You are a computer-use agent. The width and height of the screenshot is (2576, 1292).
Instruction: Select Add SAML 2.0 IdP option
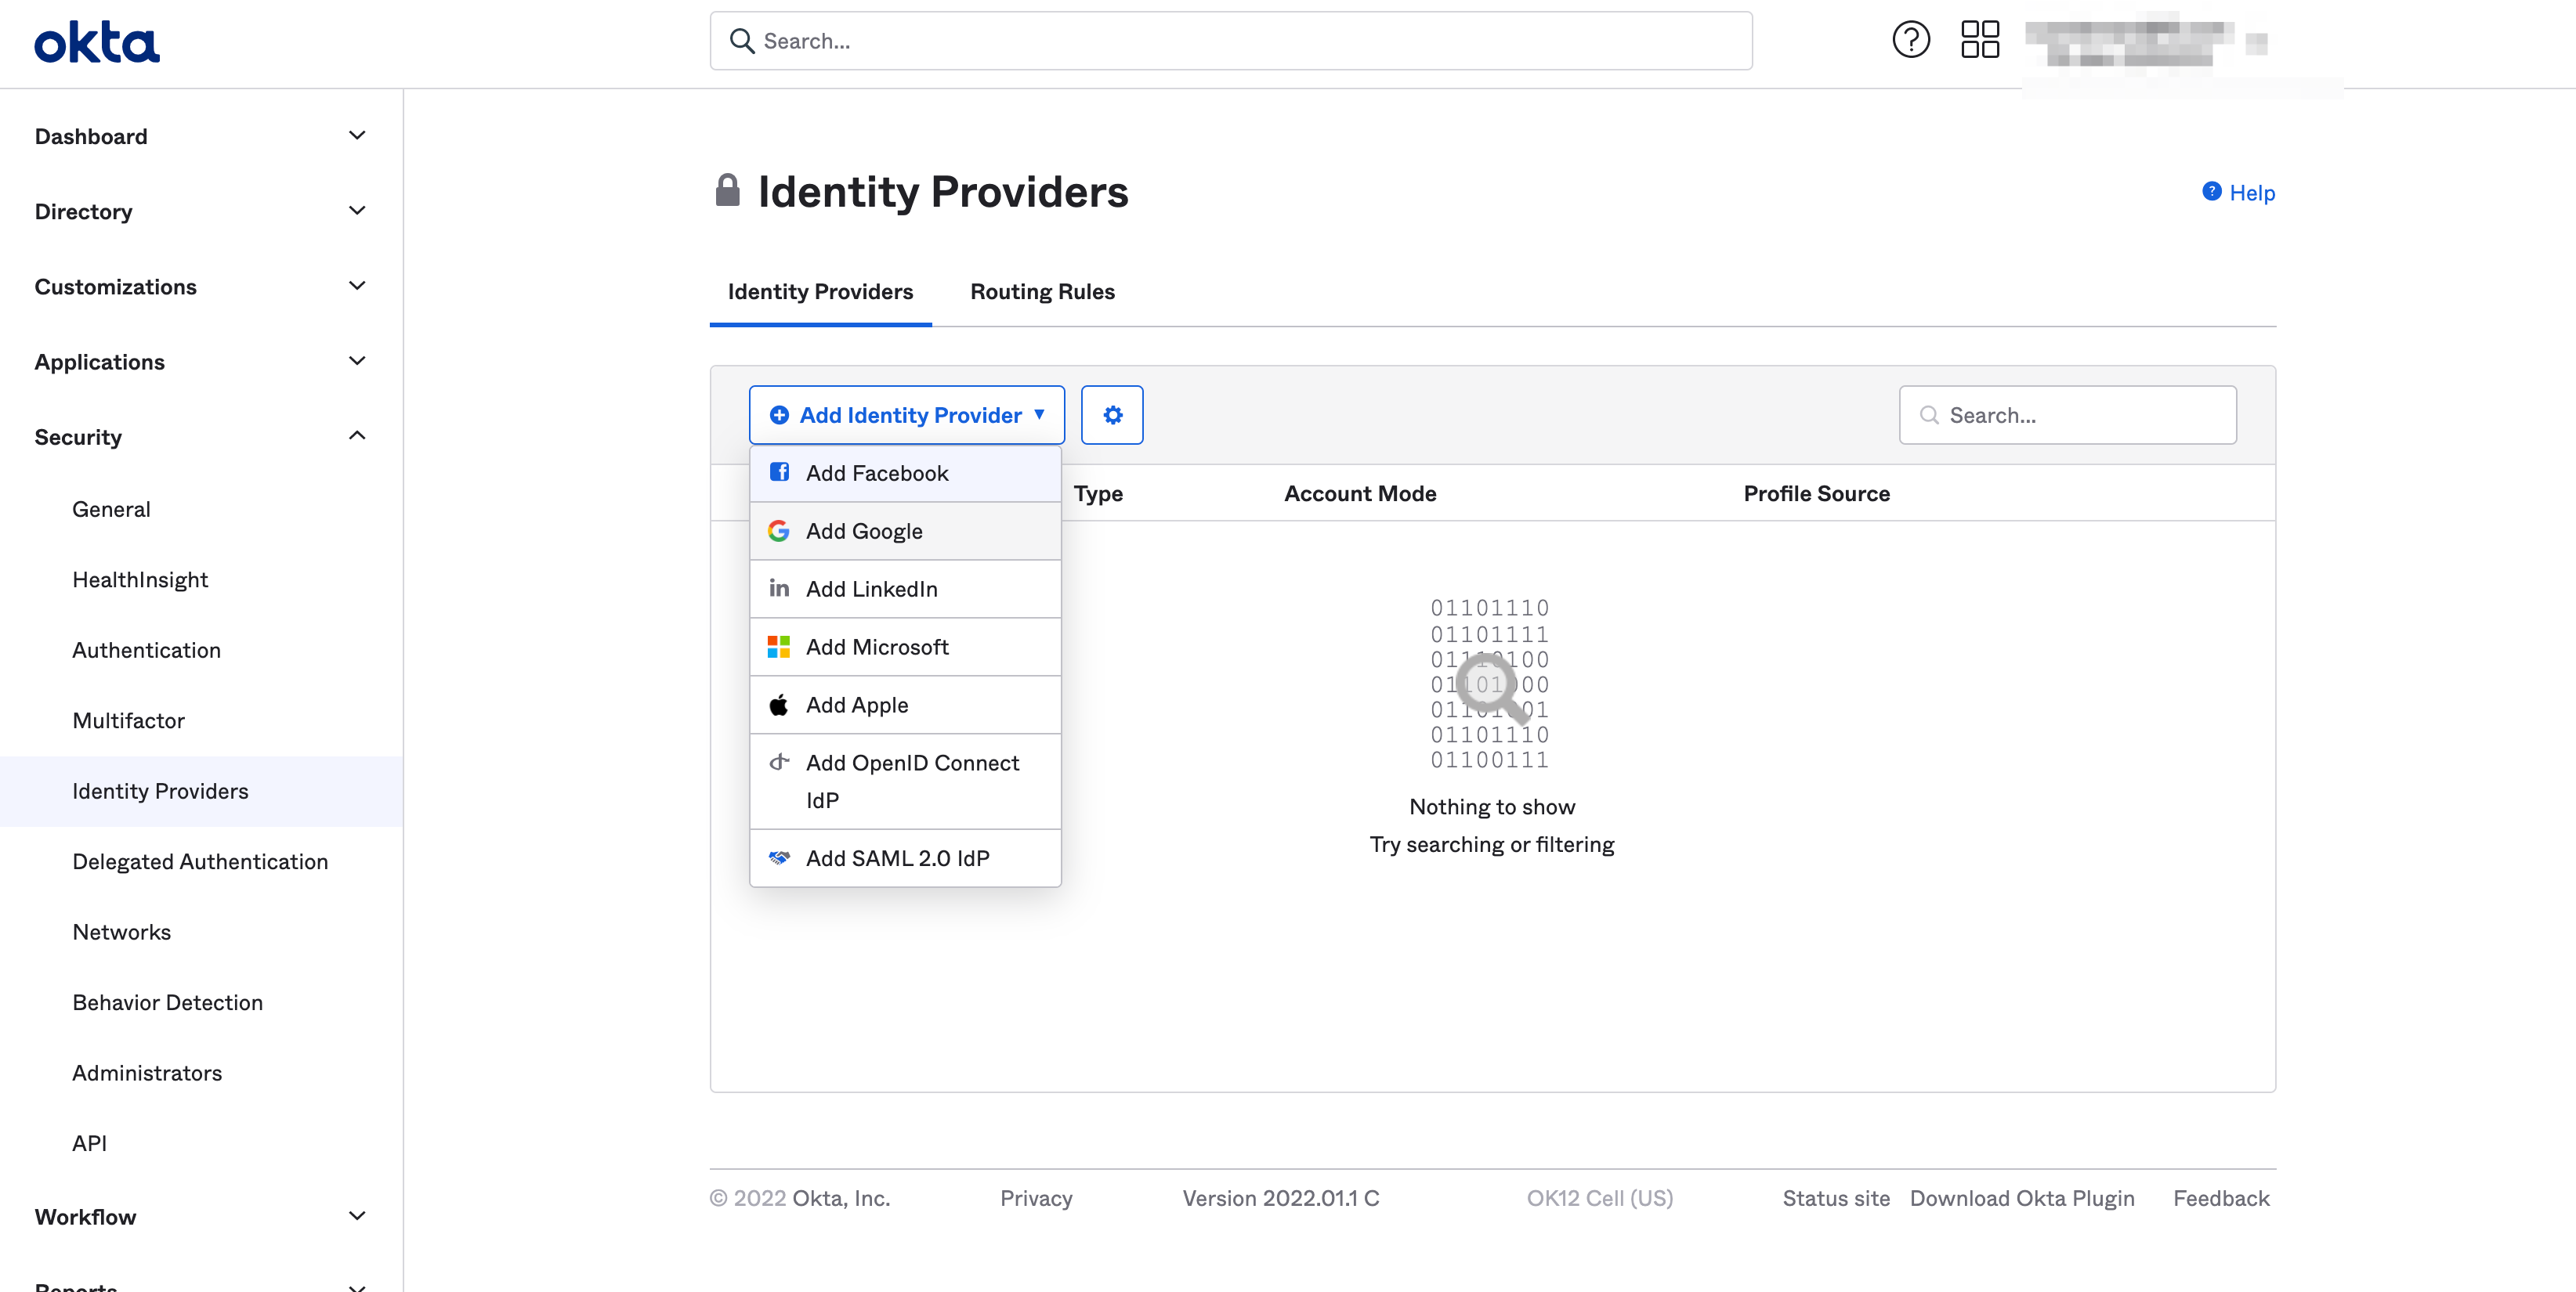pyautogui.click(x=897, y=857)
